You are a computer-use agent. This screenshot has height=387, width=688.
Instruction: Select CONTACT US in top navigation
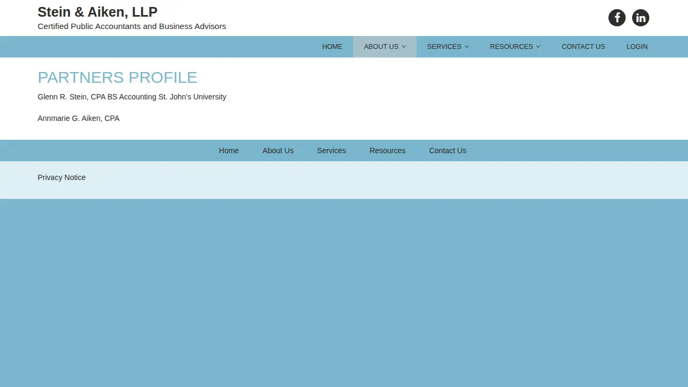(x=583, y=47)
